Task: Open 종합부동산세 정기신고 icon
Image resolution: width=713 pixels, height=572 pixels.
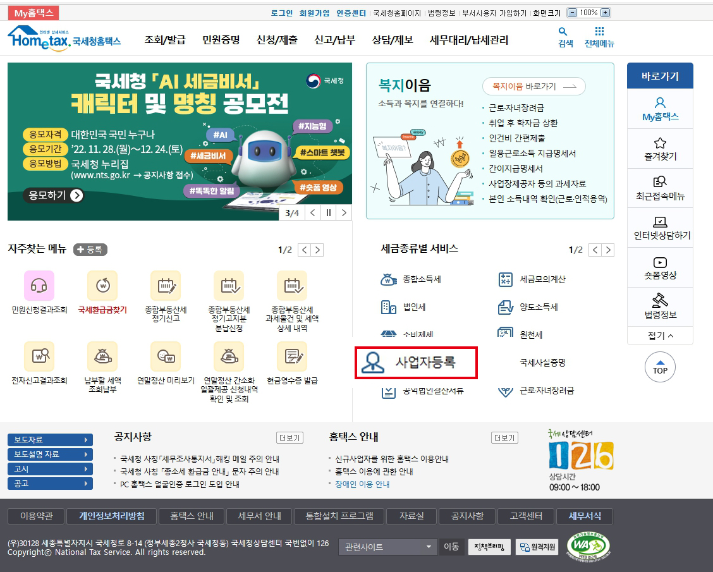Action: coord(166,286)
